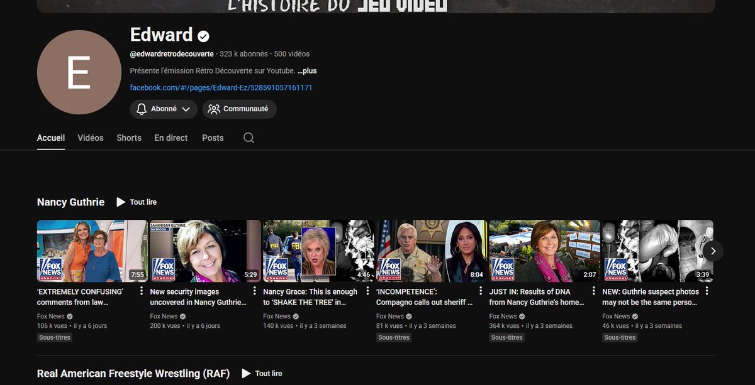755x385 pixels.
Task: Click title ''EXTREMELY CONFUSING' comments from law…'
Action: [80, 297]
